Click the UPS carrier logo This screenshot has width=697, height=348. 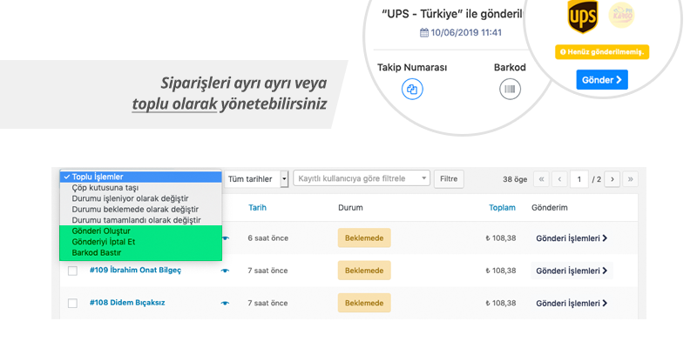(x=583, y=17)
